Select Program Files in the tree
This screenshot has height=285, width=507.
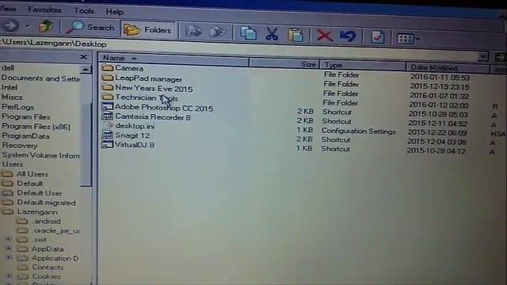pos(26,116)
